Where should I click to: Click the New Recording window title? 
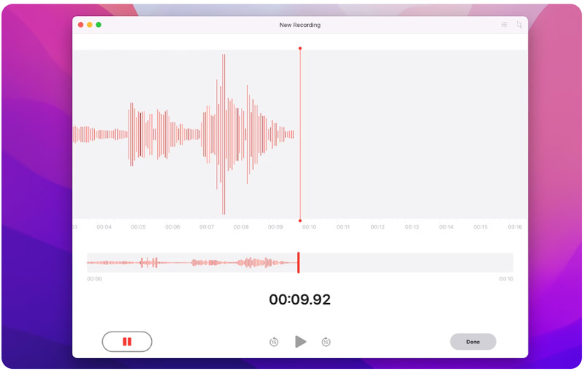point(300,25)
